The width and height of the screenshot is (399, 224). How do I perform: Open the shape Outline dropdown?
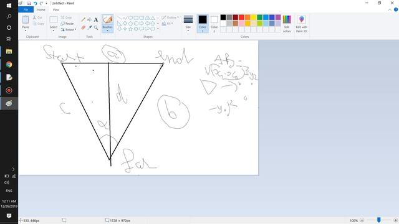[170, 17]
